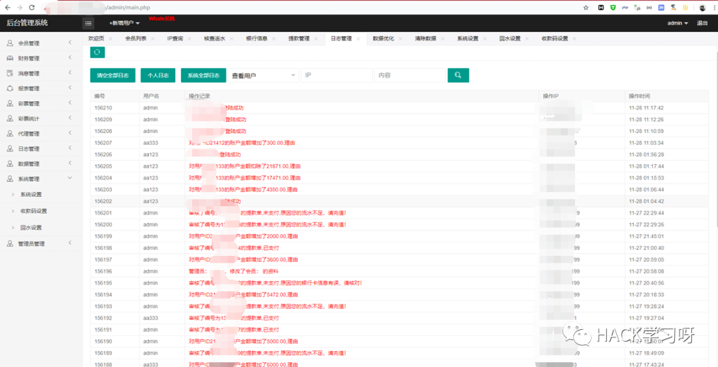The height and width of the screenshot is (367, 718).
Task: Click the blue square extension icon
Action: point(661,7)
